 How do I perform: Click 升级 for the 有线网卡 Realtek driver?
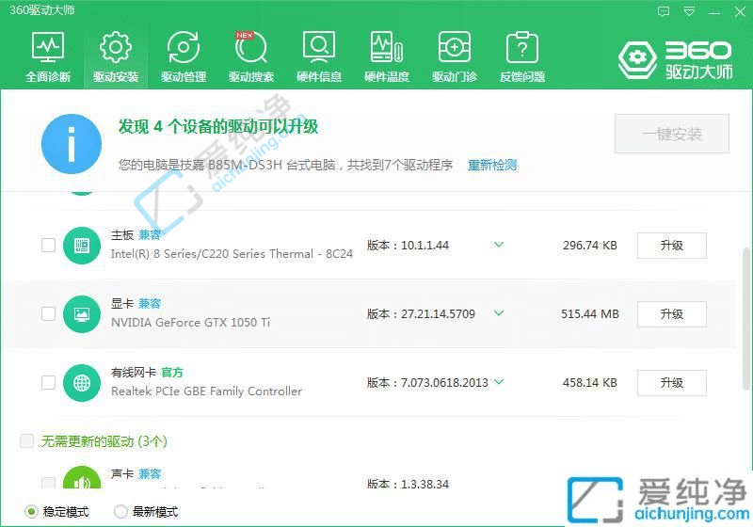pos(672,382)
